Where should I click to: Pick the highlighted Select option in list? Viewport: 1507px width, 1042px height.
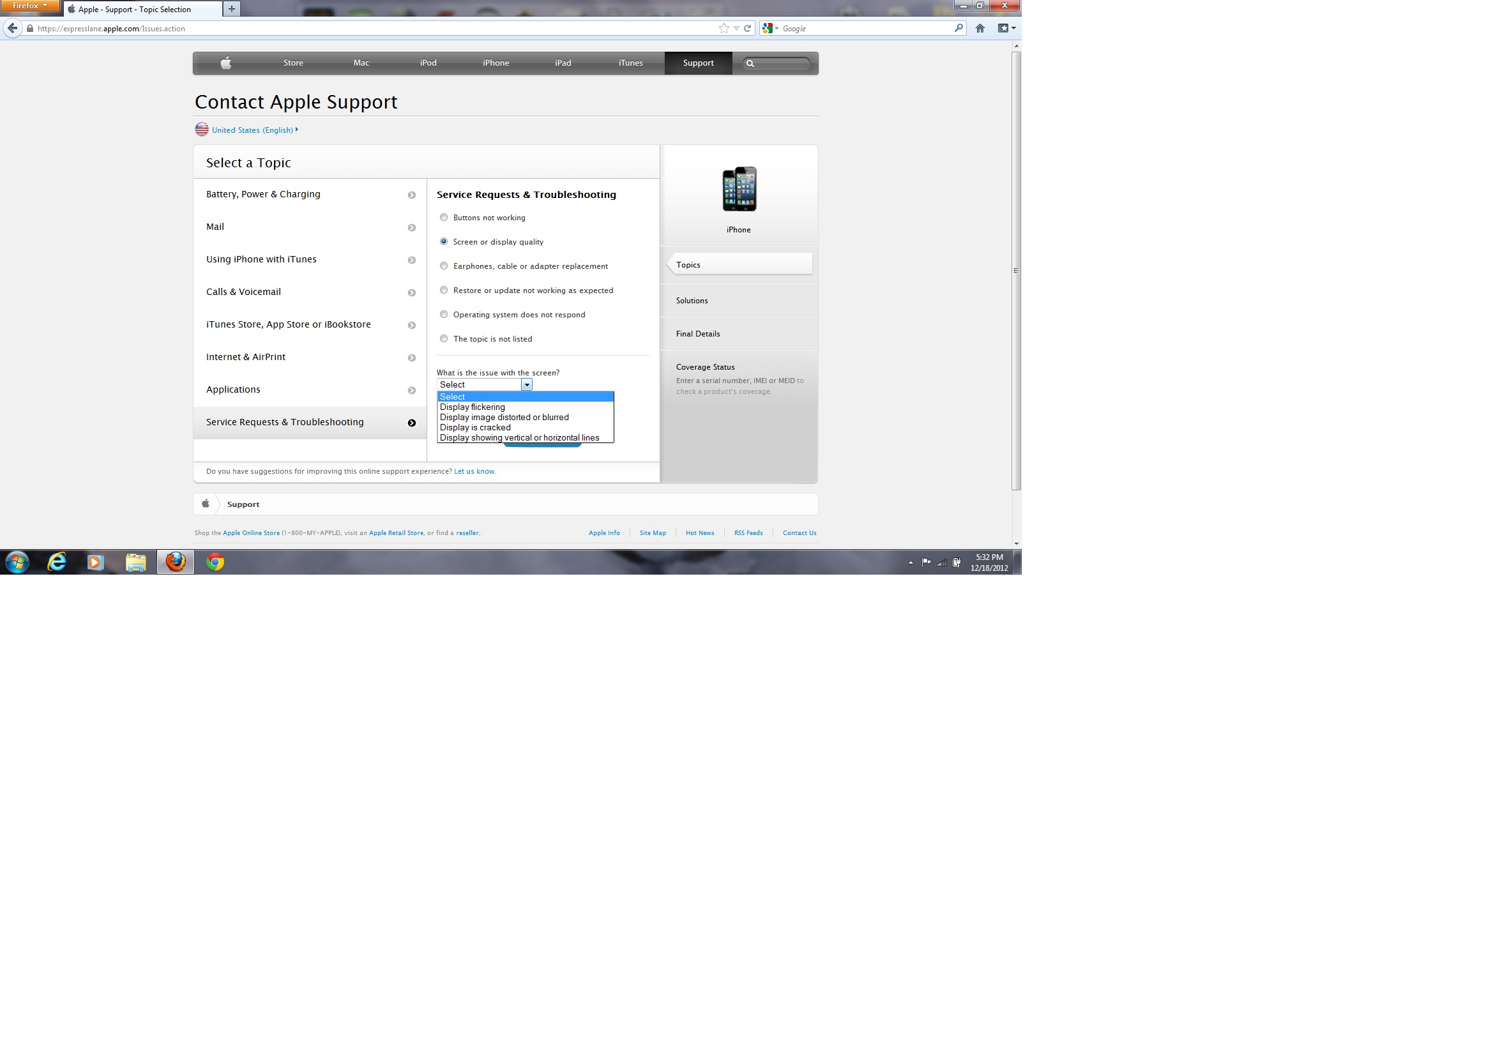[x=526, y=397]
